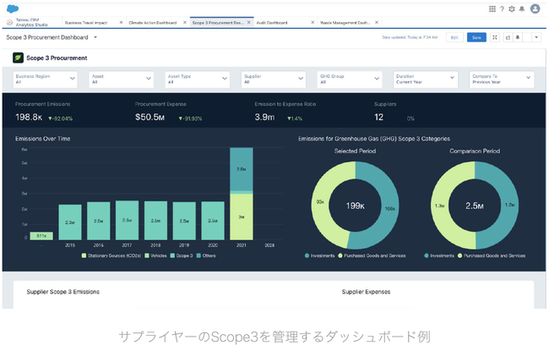Click the blue Save button
This screenshot has width=549, height=351.
(476, 37)
